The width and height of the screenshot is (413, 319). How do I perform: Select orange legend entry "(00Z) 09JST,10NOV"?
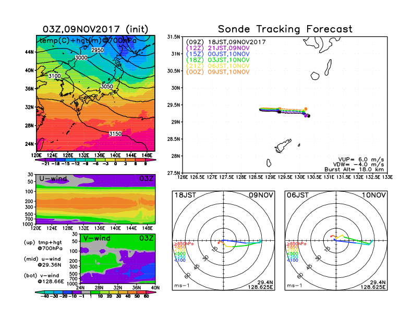[217, 72]
